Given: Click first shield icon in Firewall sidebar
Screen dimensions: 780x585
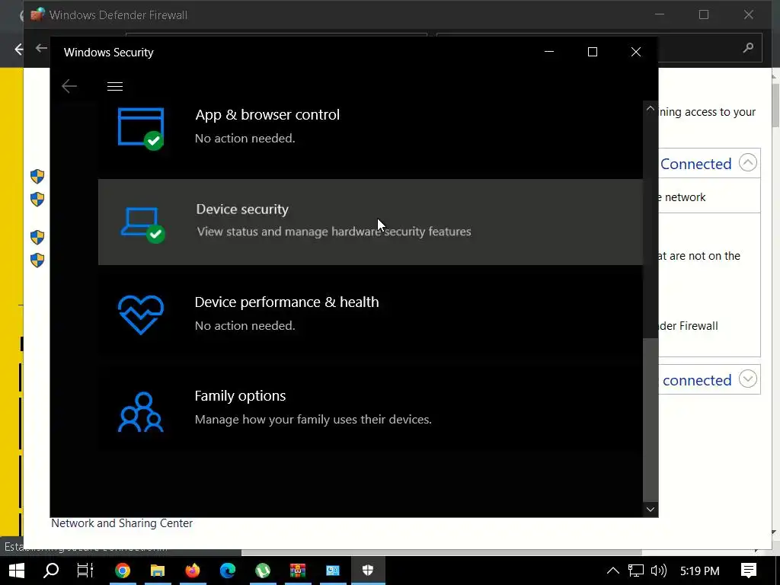Looking at the screenshot, I should [x=37, y=176].
